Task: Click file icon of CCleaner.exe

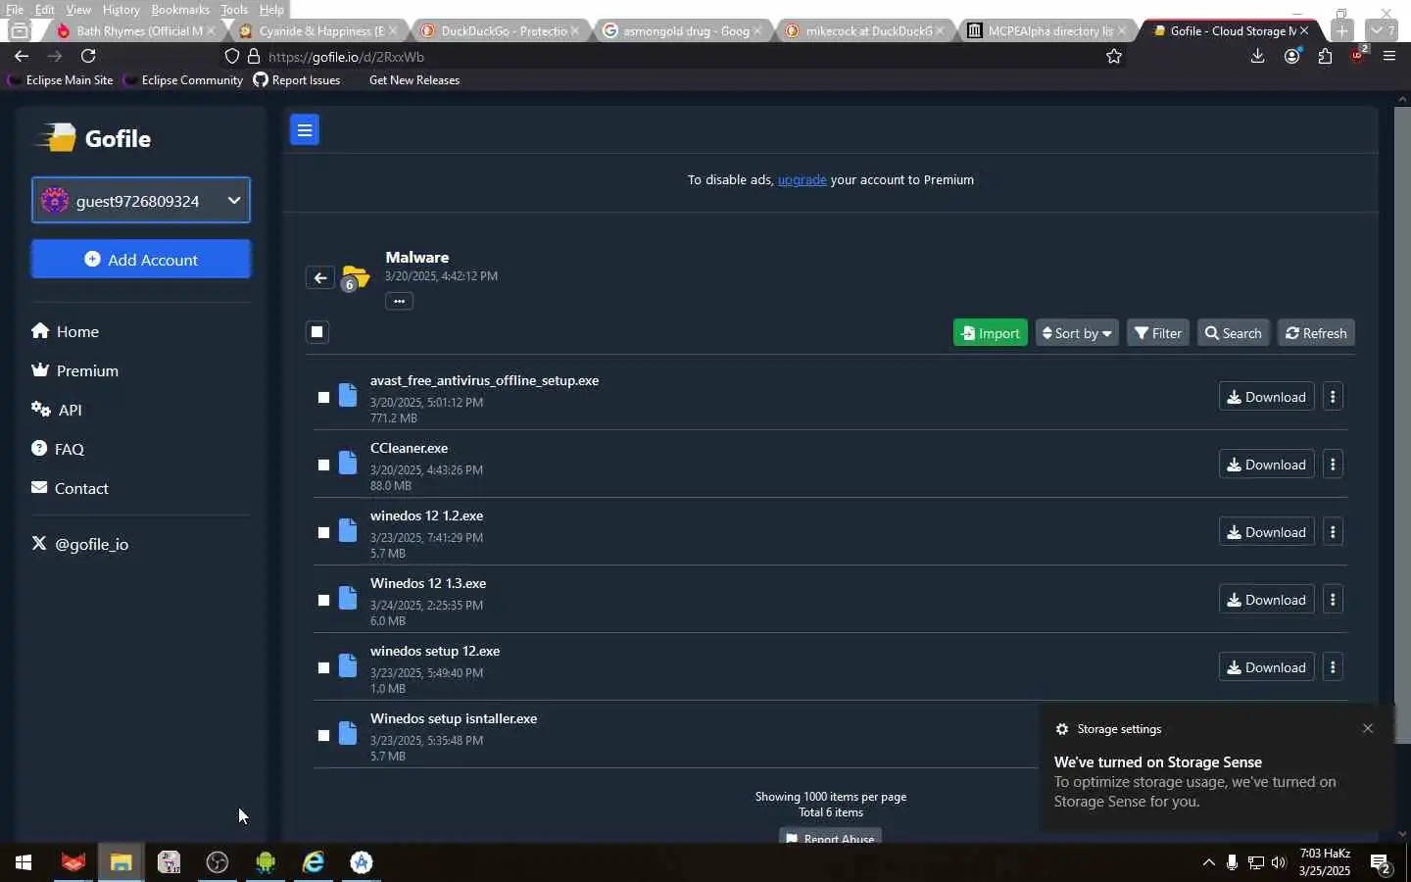Action: pos(348,464)
